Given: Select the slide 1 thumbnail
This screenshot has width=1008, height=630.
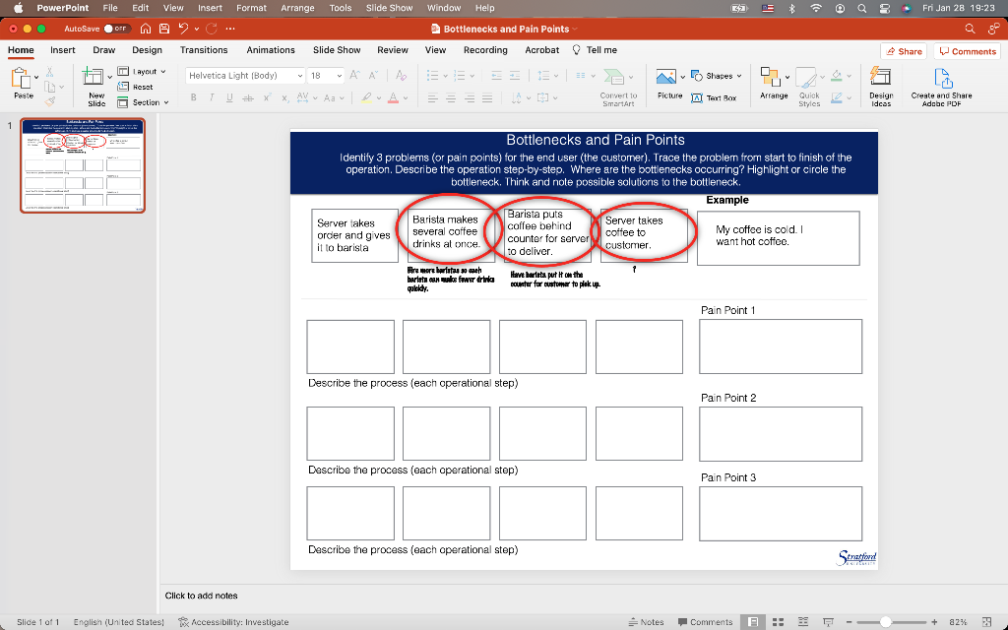Looking at the screenshot, I should (x=83, y=166).
